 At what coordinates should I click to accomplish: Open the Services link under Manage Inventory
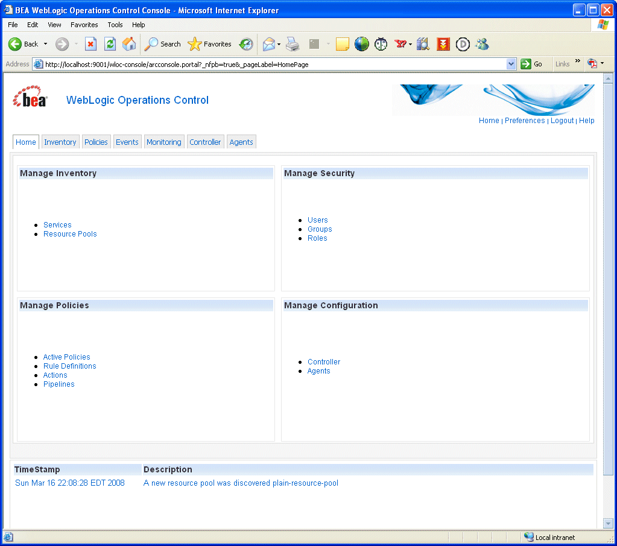(57, 225)
